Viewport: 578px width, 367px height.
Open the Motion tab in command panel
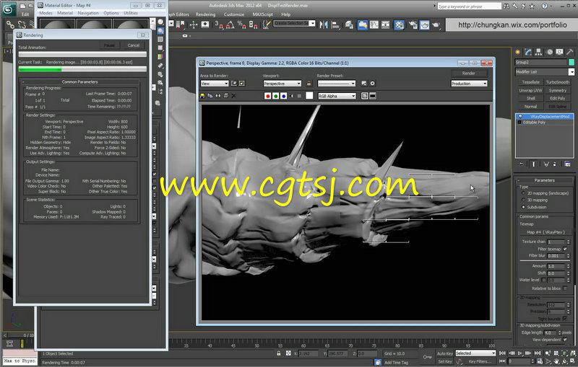[549, 52]
